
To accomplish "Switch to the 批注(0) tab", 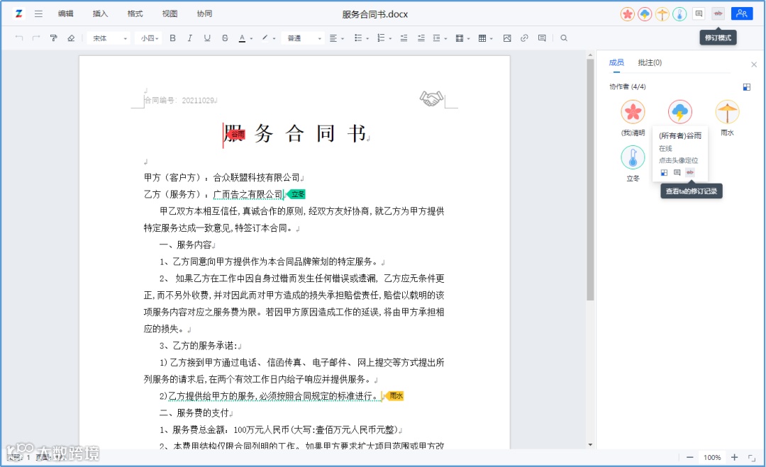I will pyautogui.click(x=650, y=62).
